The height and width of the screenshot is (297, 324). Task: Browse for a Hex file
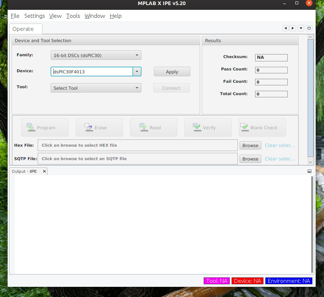tap(250, 145)
